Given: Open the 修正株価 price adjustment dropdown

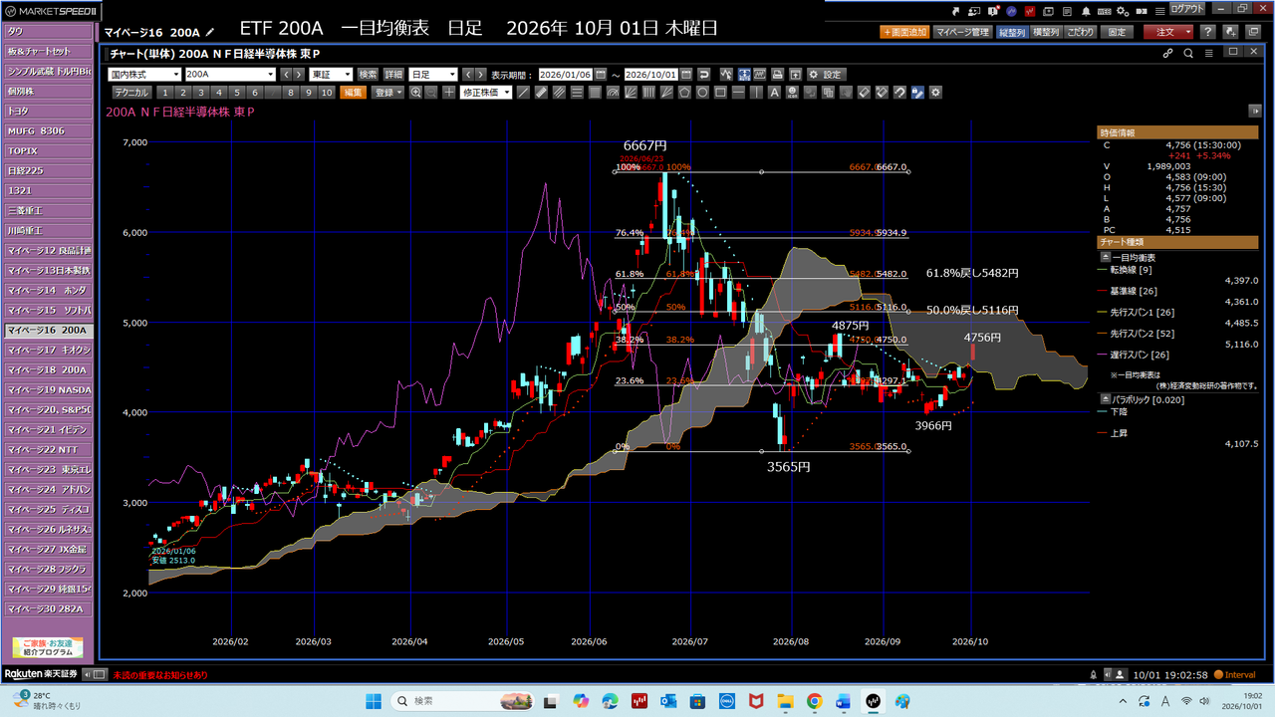Looking at the screenshot, I should click(x=486, y=93).
